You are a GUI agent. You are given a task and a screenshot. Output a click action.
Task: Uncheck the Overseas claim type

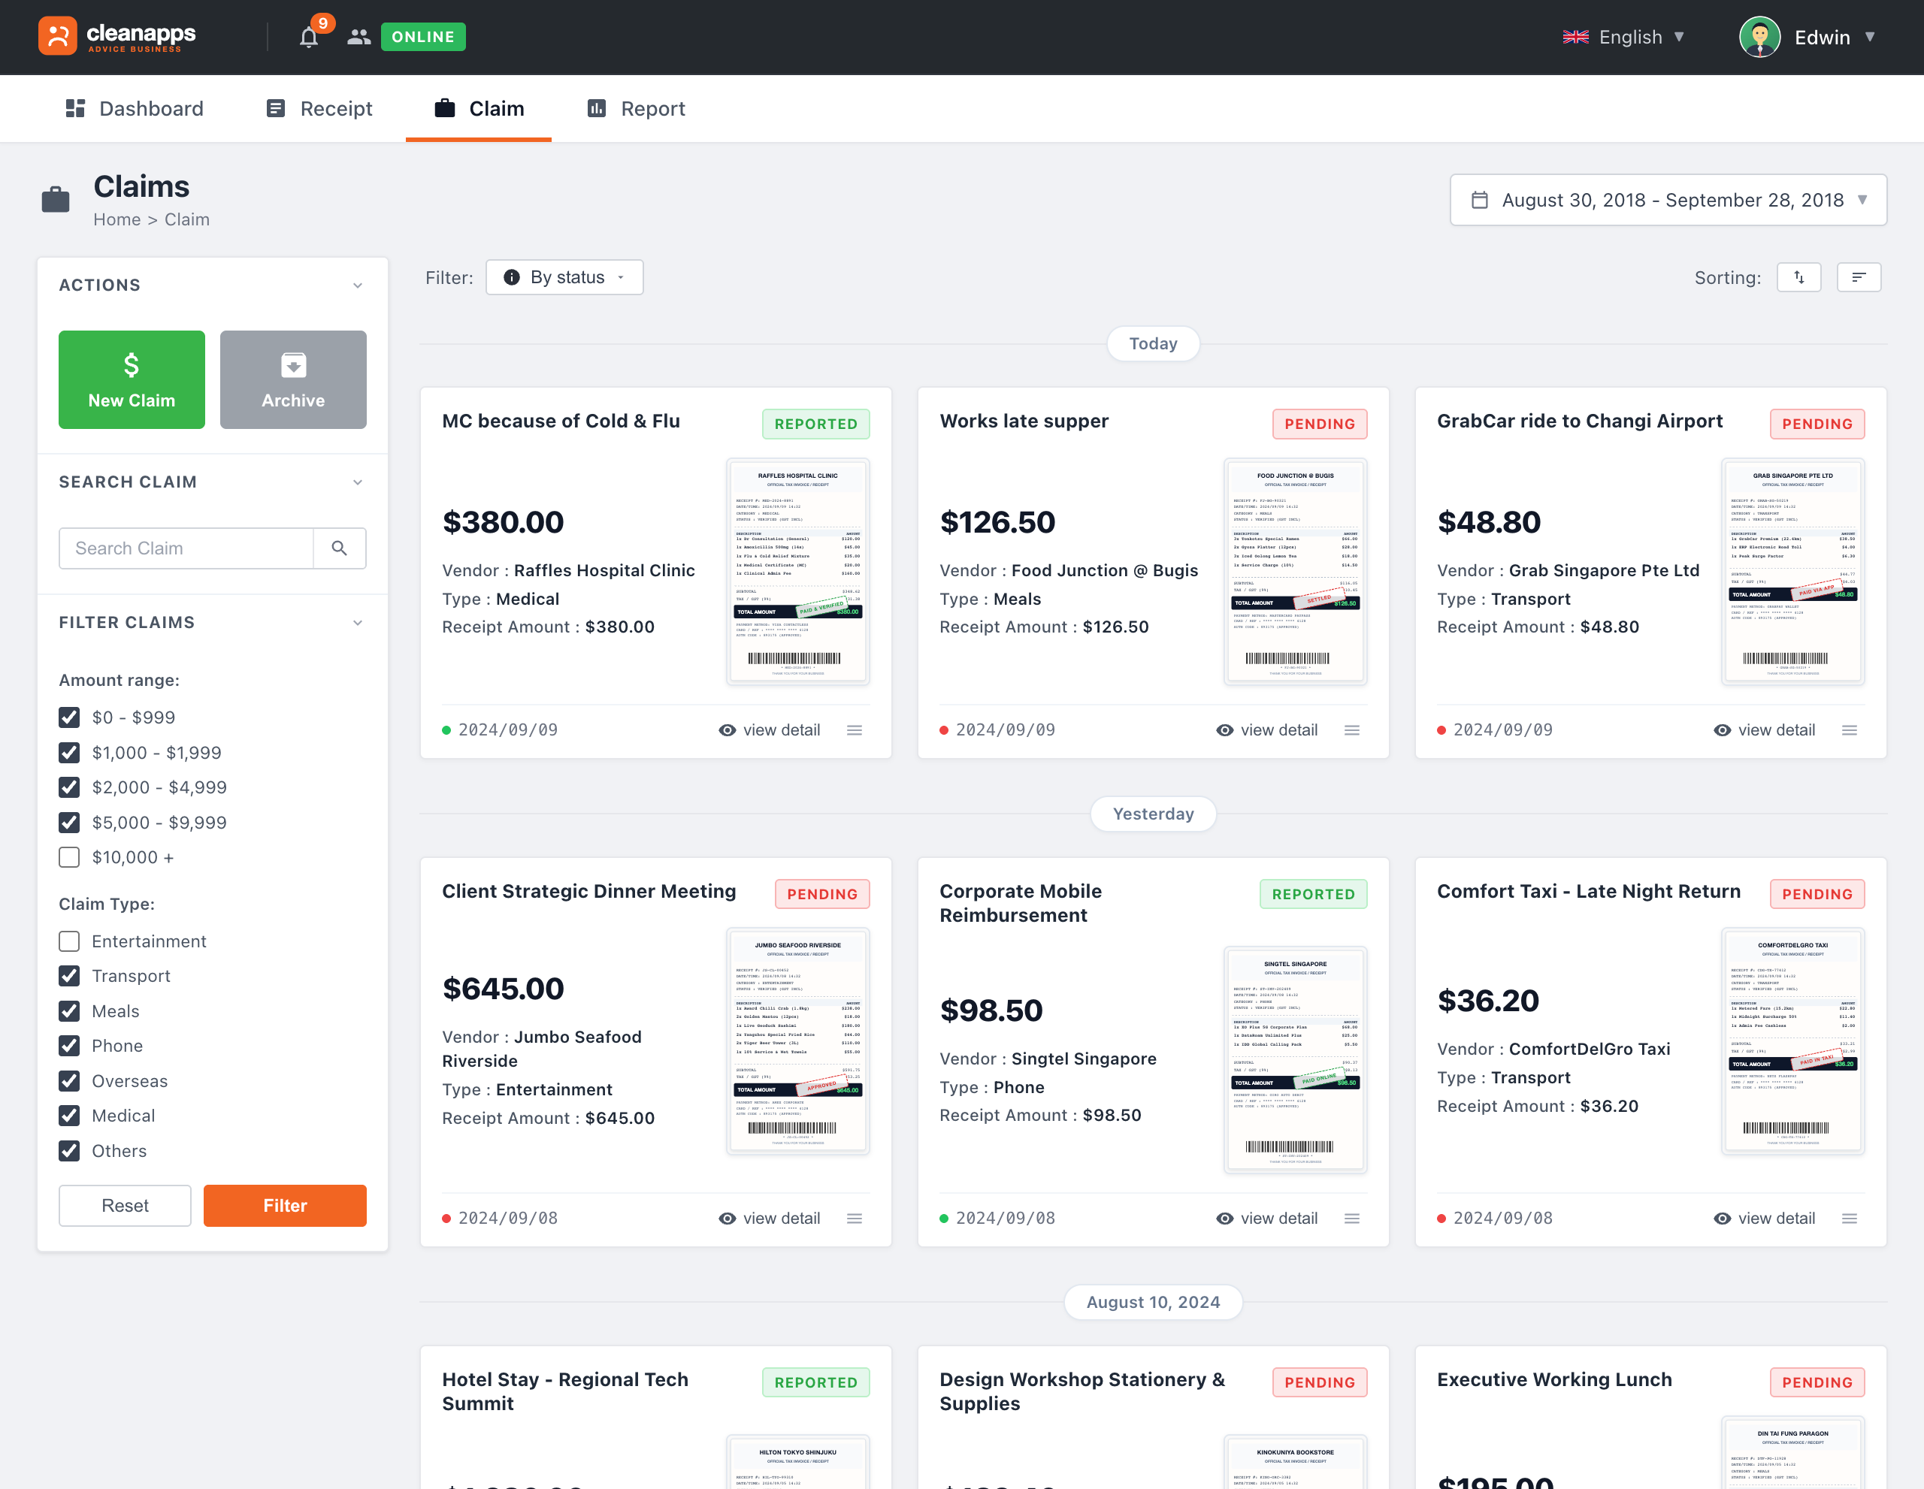coord(68,1081)
